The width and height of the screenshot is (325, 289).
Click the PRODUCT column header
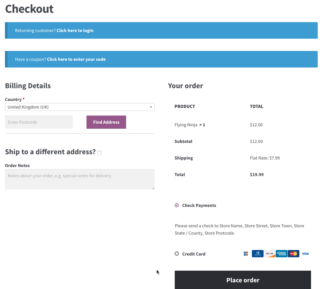click(185, 106)
